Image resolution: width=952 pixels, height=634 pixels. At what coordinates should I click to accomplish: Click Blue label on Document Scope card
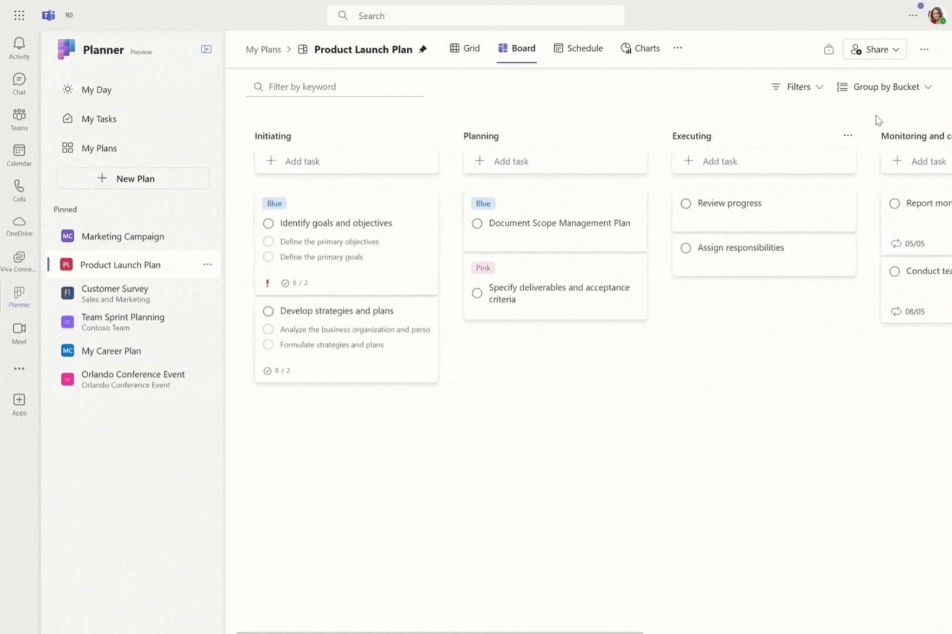point(483,204)
